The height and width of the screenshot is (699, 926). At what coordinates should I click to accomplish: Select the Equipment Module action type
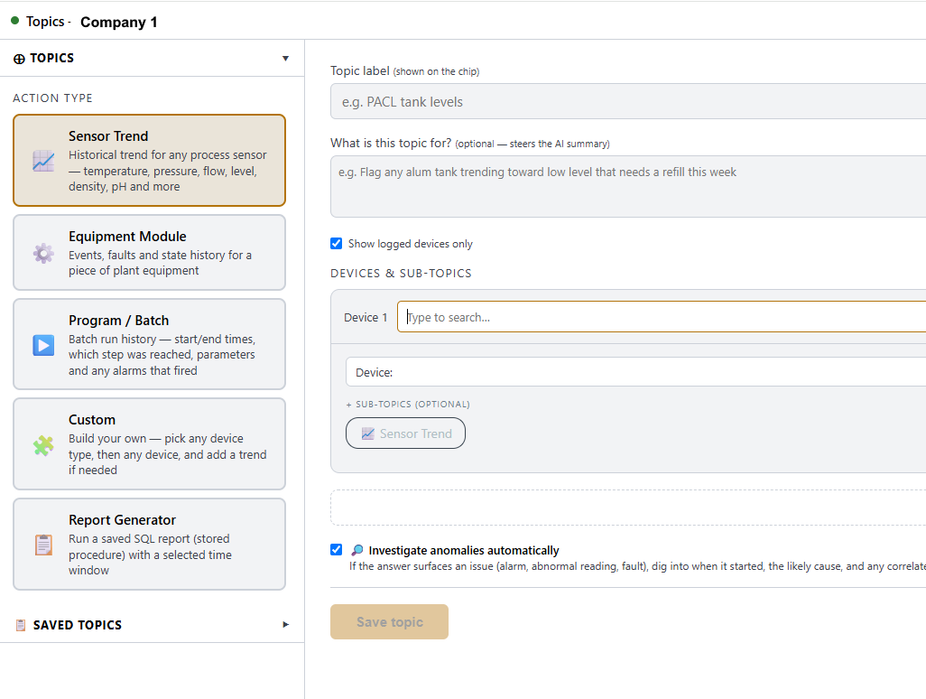[150, 252]
